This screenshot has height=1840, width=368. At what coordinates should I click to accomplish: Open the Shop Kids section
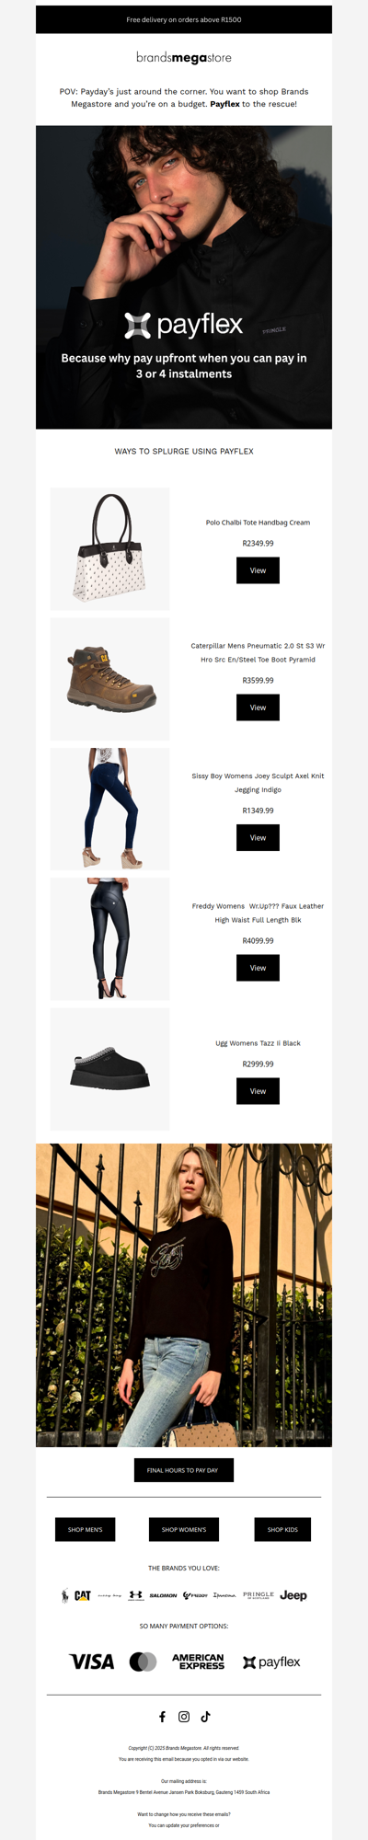pos(282,1529)
